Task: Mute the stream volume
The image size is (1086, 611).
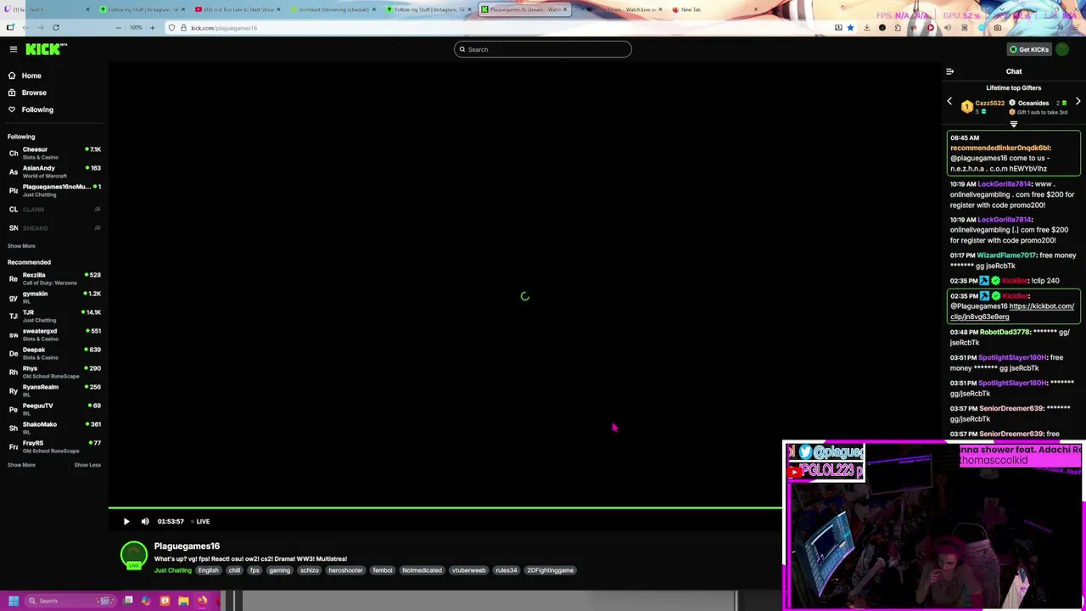Action: (145, 522)
